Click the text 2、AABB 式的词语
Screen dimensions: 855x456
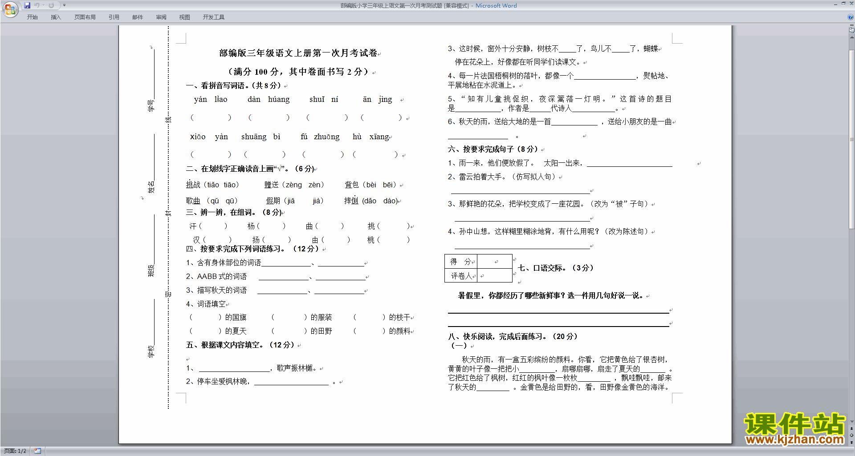(216, 276)
